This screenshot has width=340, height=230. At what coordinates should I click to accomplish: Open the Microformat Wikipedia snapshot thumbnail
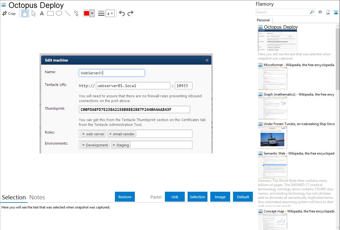pyautogui.click(x=272, y=79)
